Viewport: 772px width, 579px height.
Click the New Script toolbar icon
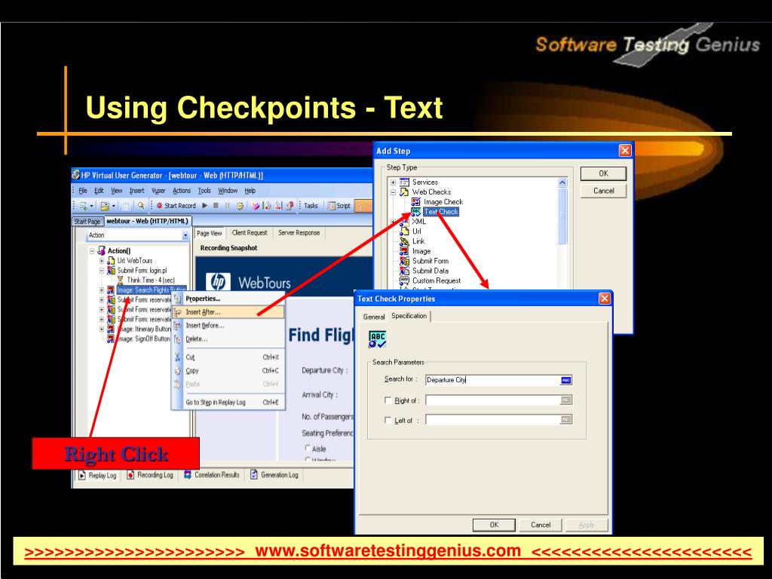click(x=83, y=206)
